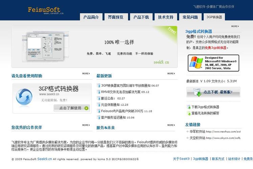Open MORE next to 最新更新
This screenshot has height=169, width=253.
[x=171, y=74]
